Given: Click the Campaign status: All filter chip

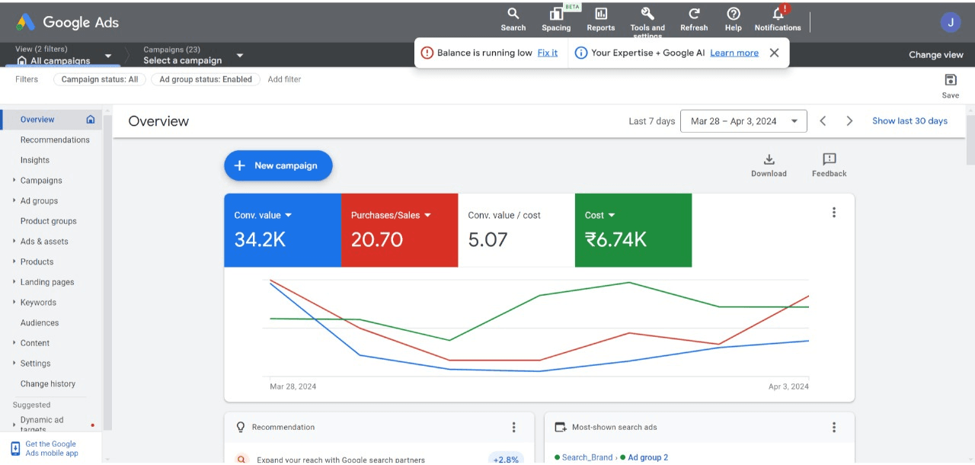Looking at the screenshot, I should click(100, 79).
